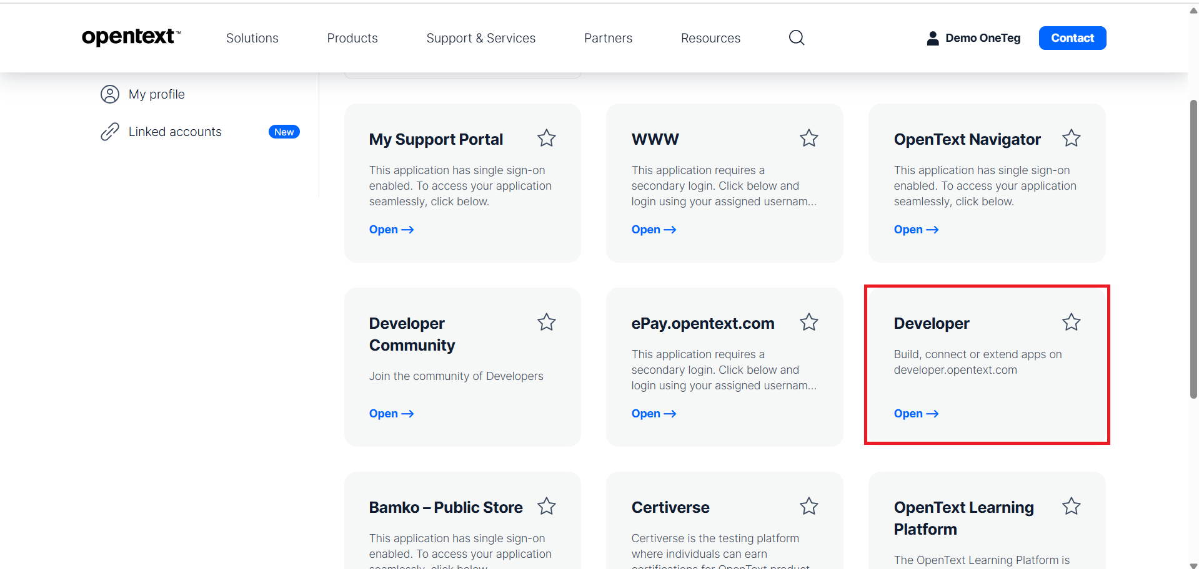The width and height of the screenshot is (1199, 569).
Task: Open the Linked accounts page
Action: point(175,132)
